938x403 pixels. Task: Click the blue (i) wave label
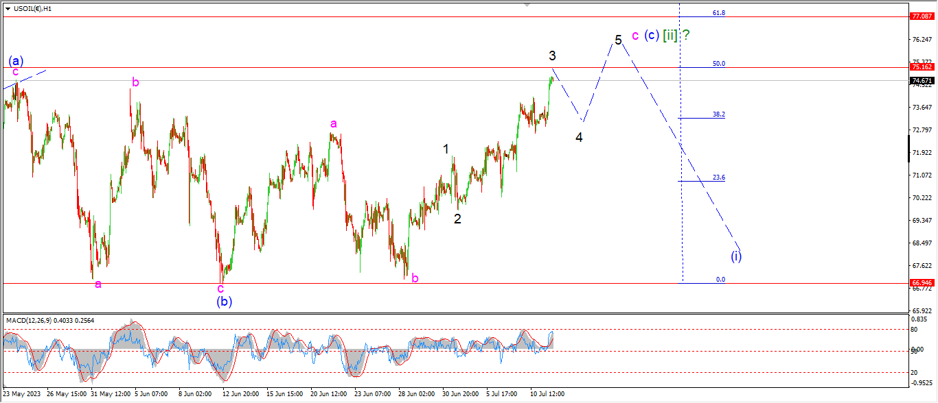point(736,256)
